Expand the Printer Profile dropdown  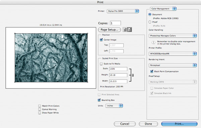pos(173,54)
